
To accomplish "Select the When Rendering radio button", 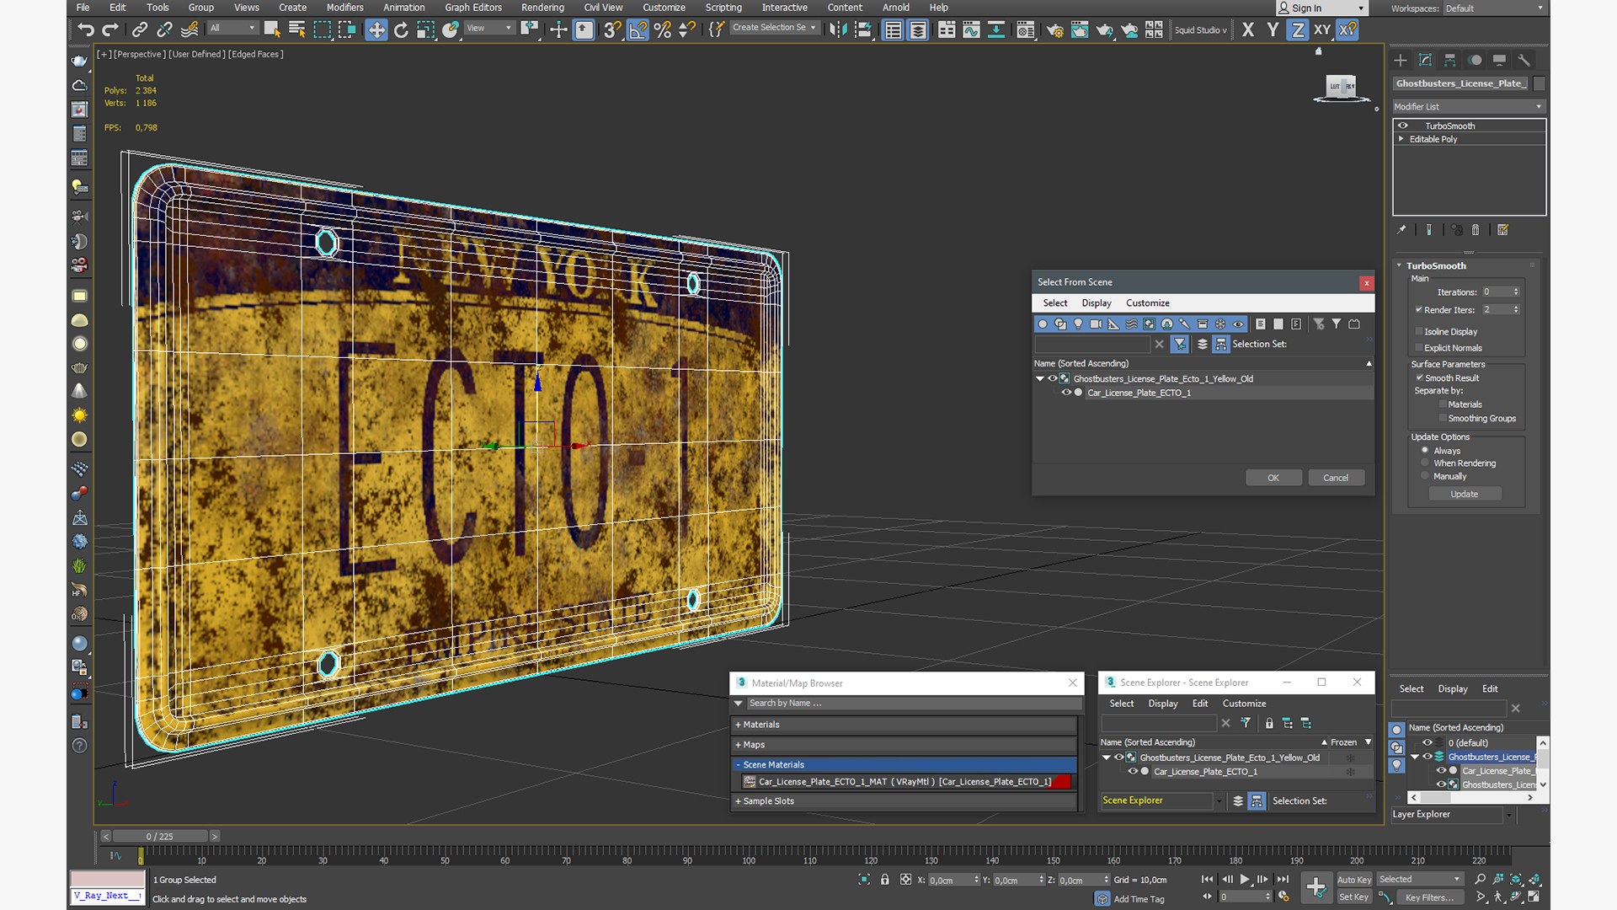I will pos(1425,463).
